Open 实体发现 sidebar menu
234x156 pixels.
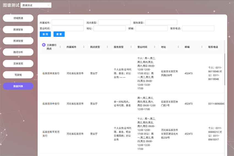pyautogui.click(x=18, y=63)
